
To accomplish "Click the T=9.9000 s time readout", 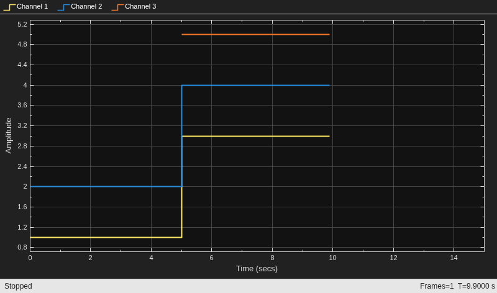I will point(476,286).
